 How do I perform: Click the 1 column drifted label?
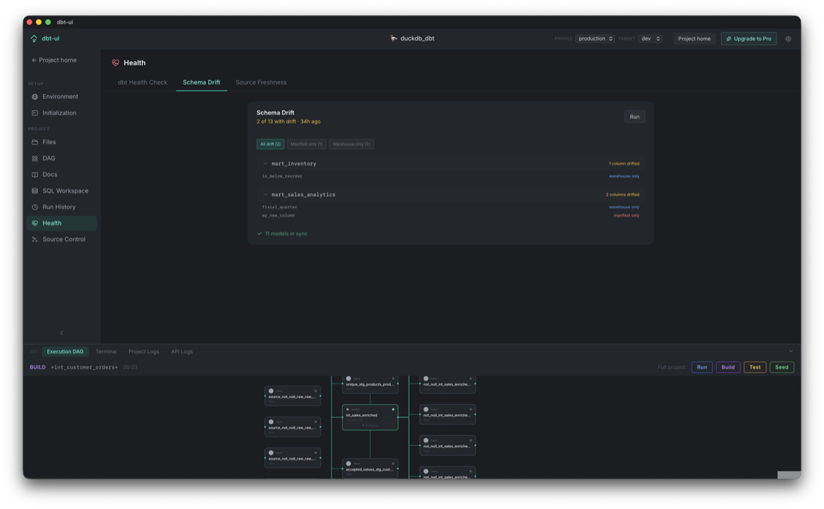623,164
